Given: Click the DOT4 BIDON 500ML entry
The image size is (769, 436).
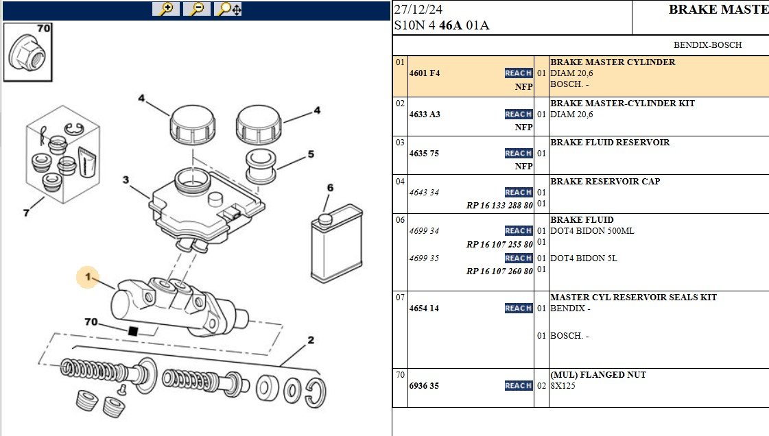Looking at the screenshot, I should click(592, 231).
